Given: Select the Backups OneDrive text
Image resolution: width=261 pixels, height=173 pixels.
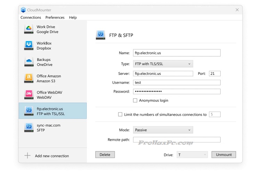Looking at the screenshot, I should pos(45,62).
